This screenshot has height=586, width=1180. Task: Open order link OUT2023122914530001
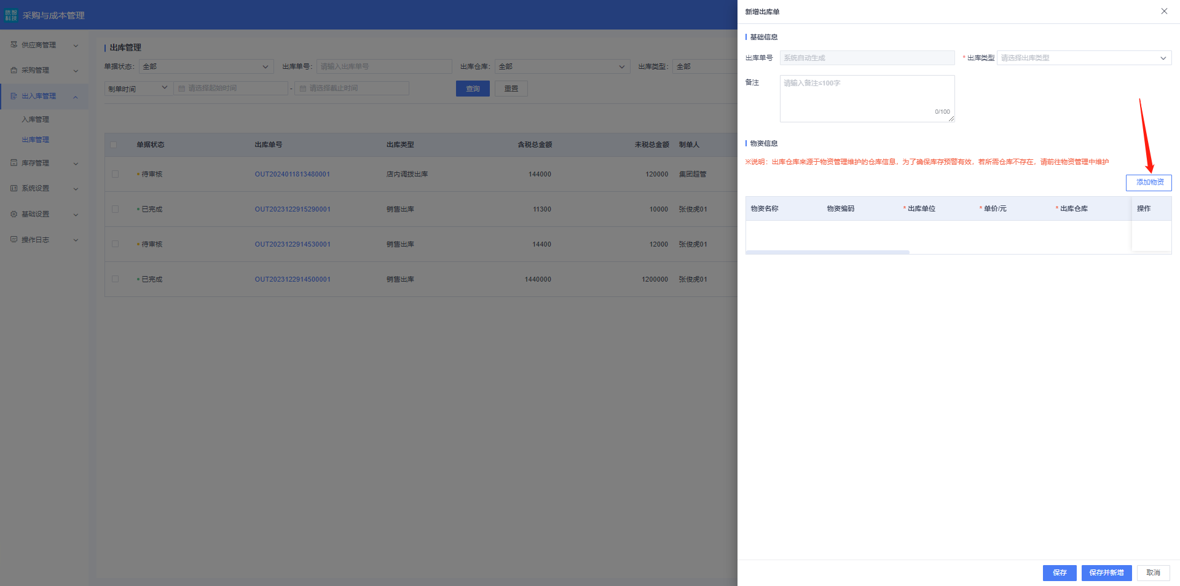click(x=293, y=244)
